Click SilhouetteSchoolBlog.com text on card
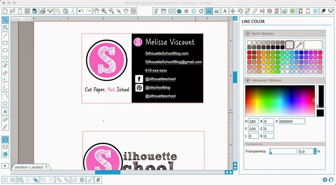Image resolution: width=336 pixels, height=185 pixels. 167,53
